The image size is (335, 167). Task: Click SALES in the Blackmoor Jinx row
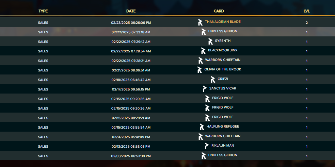pyautogui.click(x=43, y=51)
